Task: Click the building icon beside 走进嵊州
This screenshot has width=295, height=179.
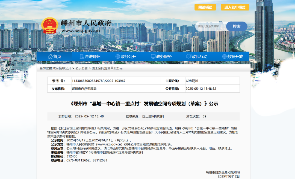Action: pos(82,56)
